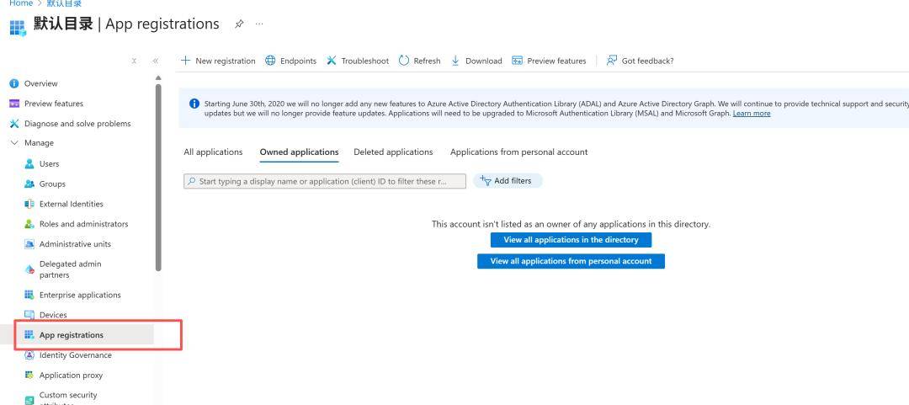Click the sidebar scroll up arrow
Screen dimensions: 909x405
point(158,77)
